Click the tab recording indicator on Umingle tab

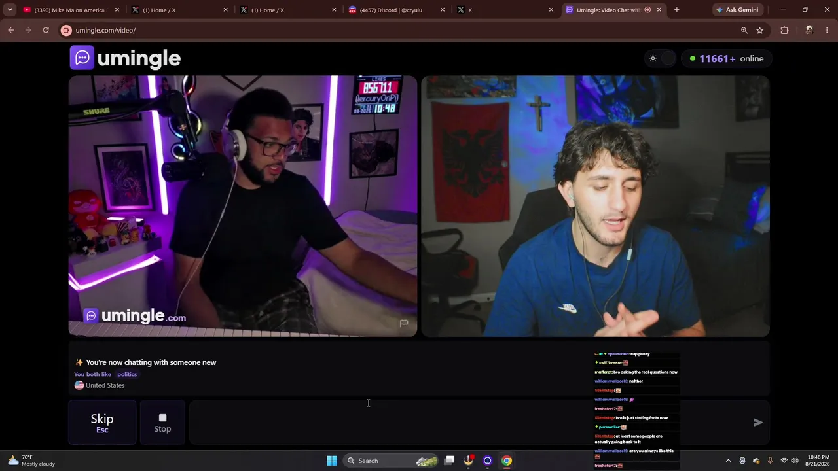647,10
